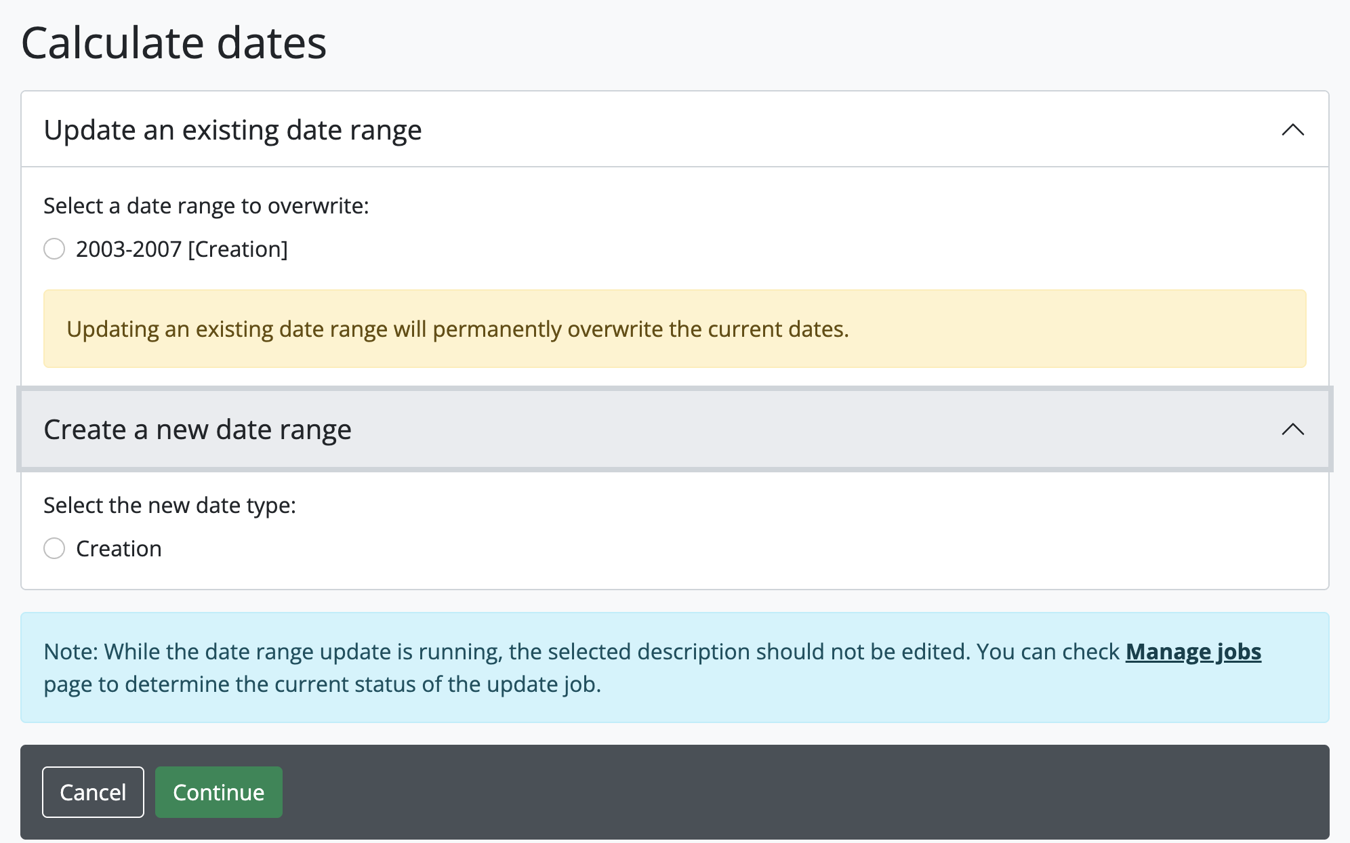Select the 2003-2007 [Creation] radio button

point(54,249)
